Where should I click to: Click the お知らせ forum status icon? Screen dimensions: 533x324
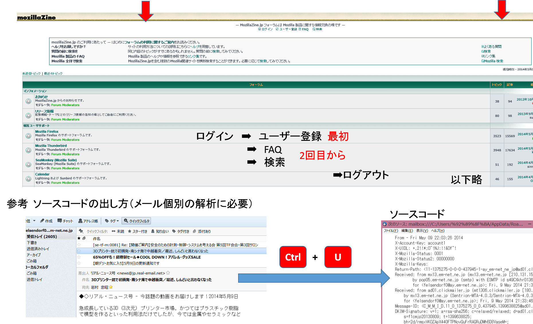point(28,101)
